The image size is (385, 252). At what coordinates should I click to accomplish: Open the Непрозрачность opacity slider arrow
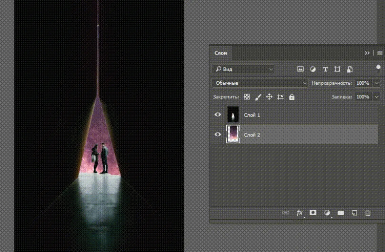coord(377,83)
